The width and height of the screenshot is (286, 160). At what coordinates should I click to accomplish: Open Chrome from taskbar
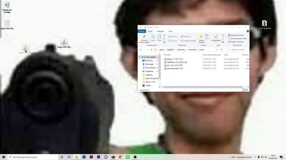pos(120,157)
